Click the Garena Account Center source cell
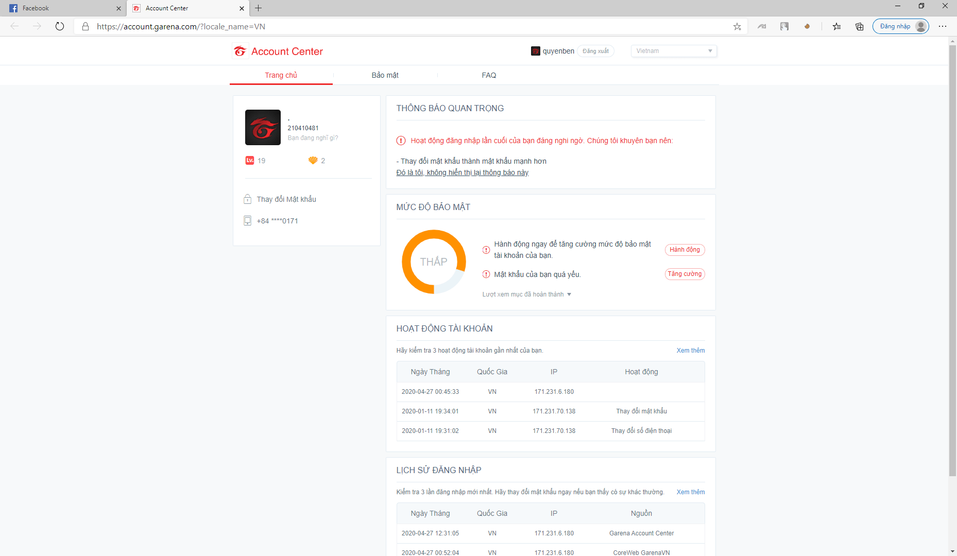Screen dimensions: 957x556 coord(641,533)
